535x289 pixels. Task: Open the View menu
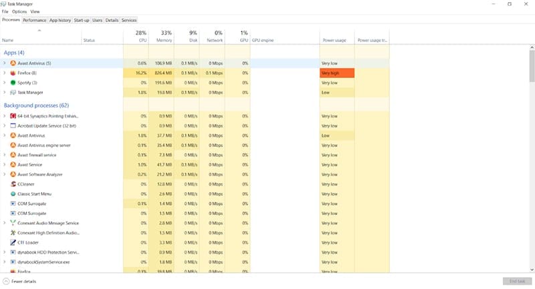pyautogui.click(x=35, y=11)
